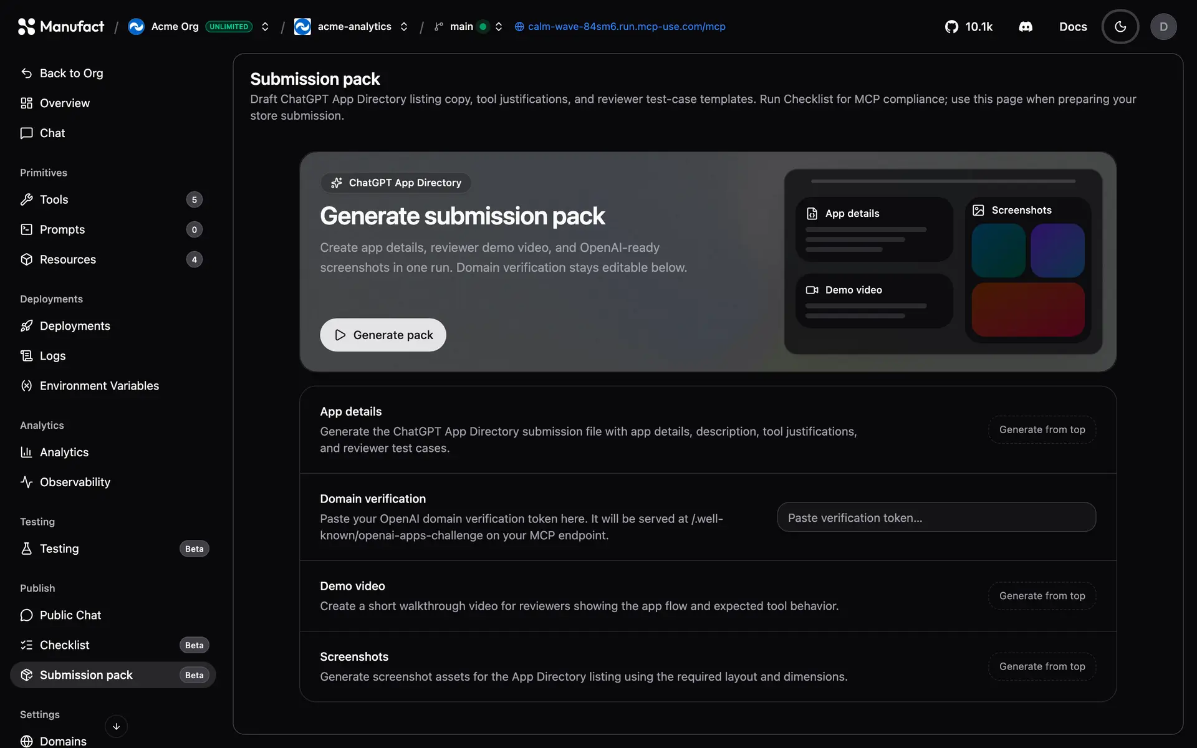Open the Docs link
1197x748 pixels.
tap(1073, 27)
